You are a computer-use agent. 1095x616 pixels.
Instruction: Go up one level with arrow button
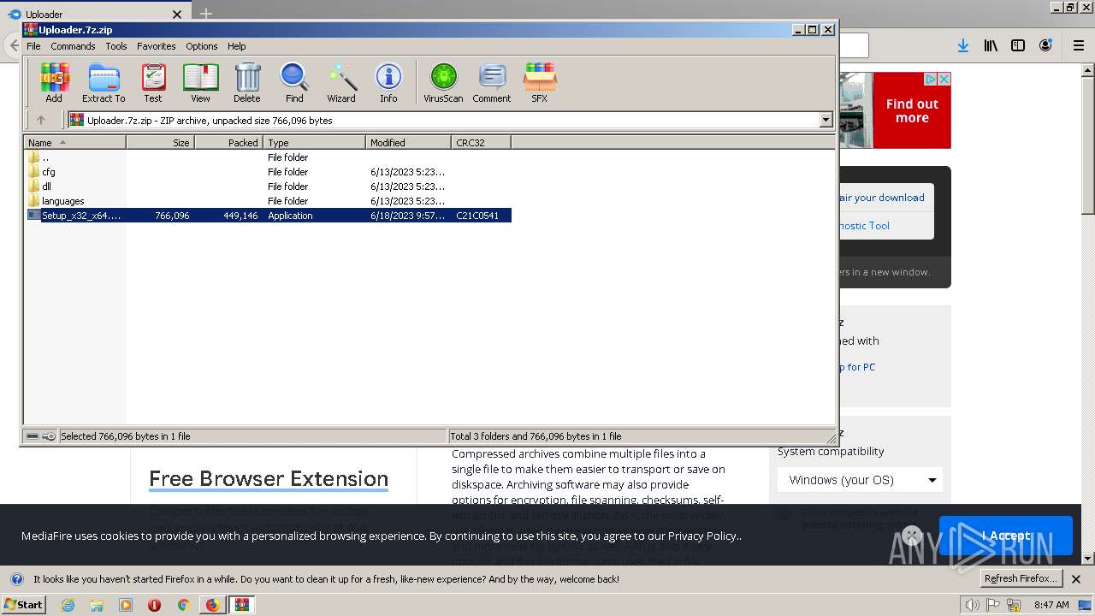tap(40, 121)
